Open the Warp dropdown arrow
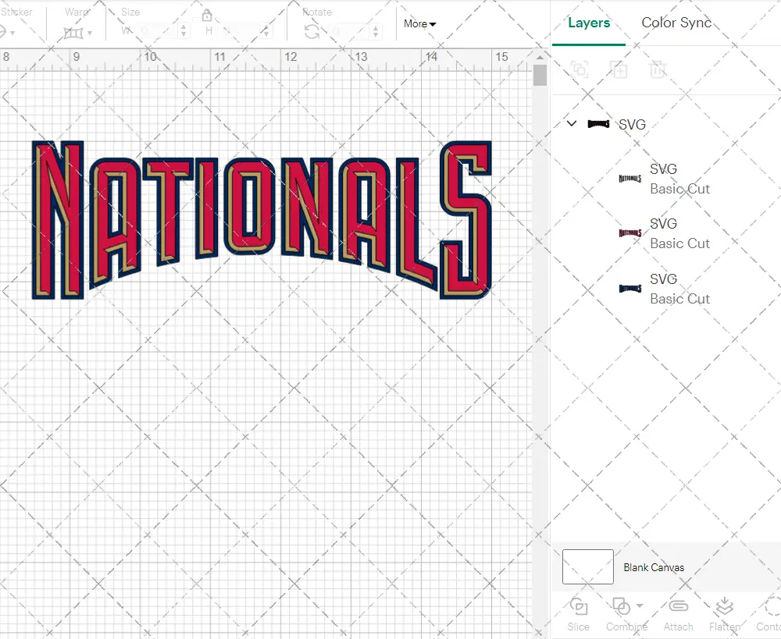Screen dimensions: 781x639 tap(90, 33)
